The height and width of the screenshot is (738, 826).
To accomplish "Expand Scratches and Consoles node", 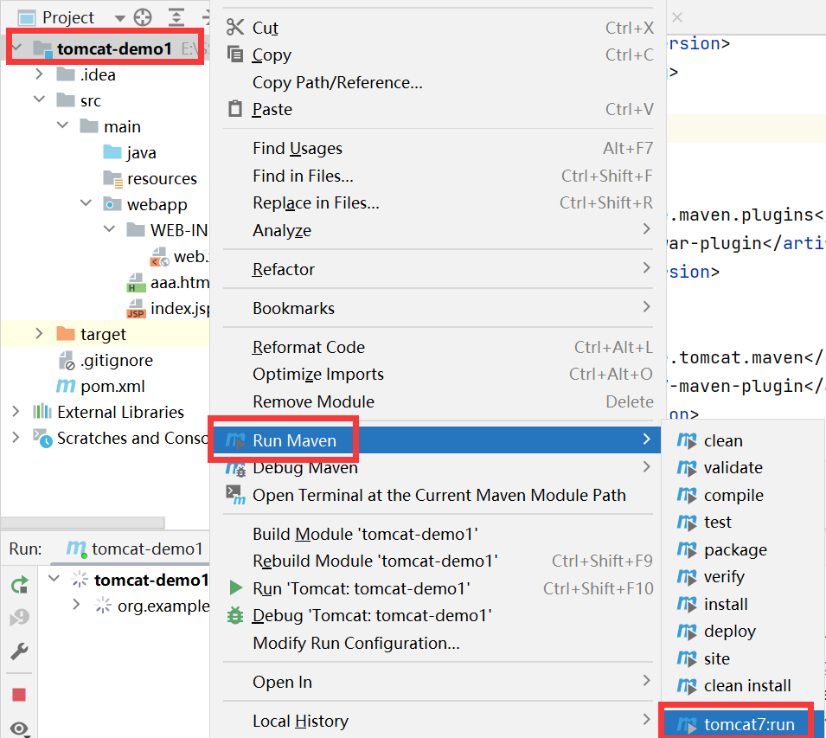I will [16, 437].
